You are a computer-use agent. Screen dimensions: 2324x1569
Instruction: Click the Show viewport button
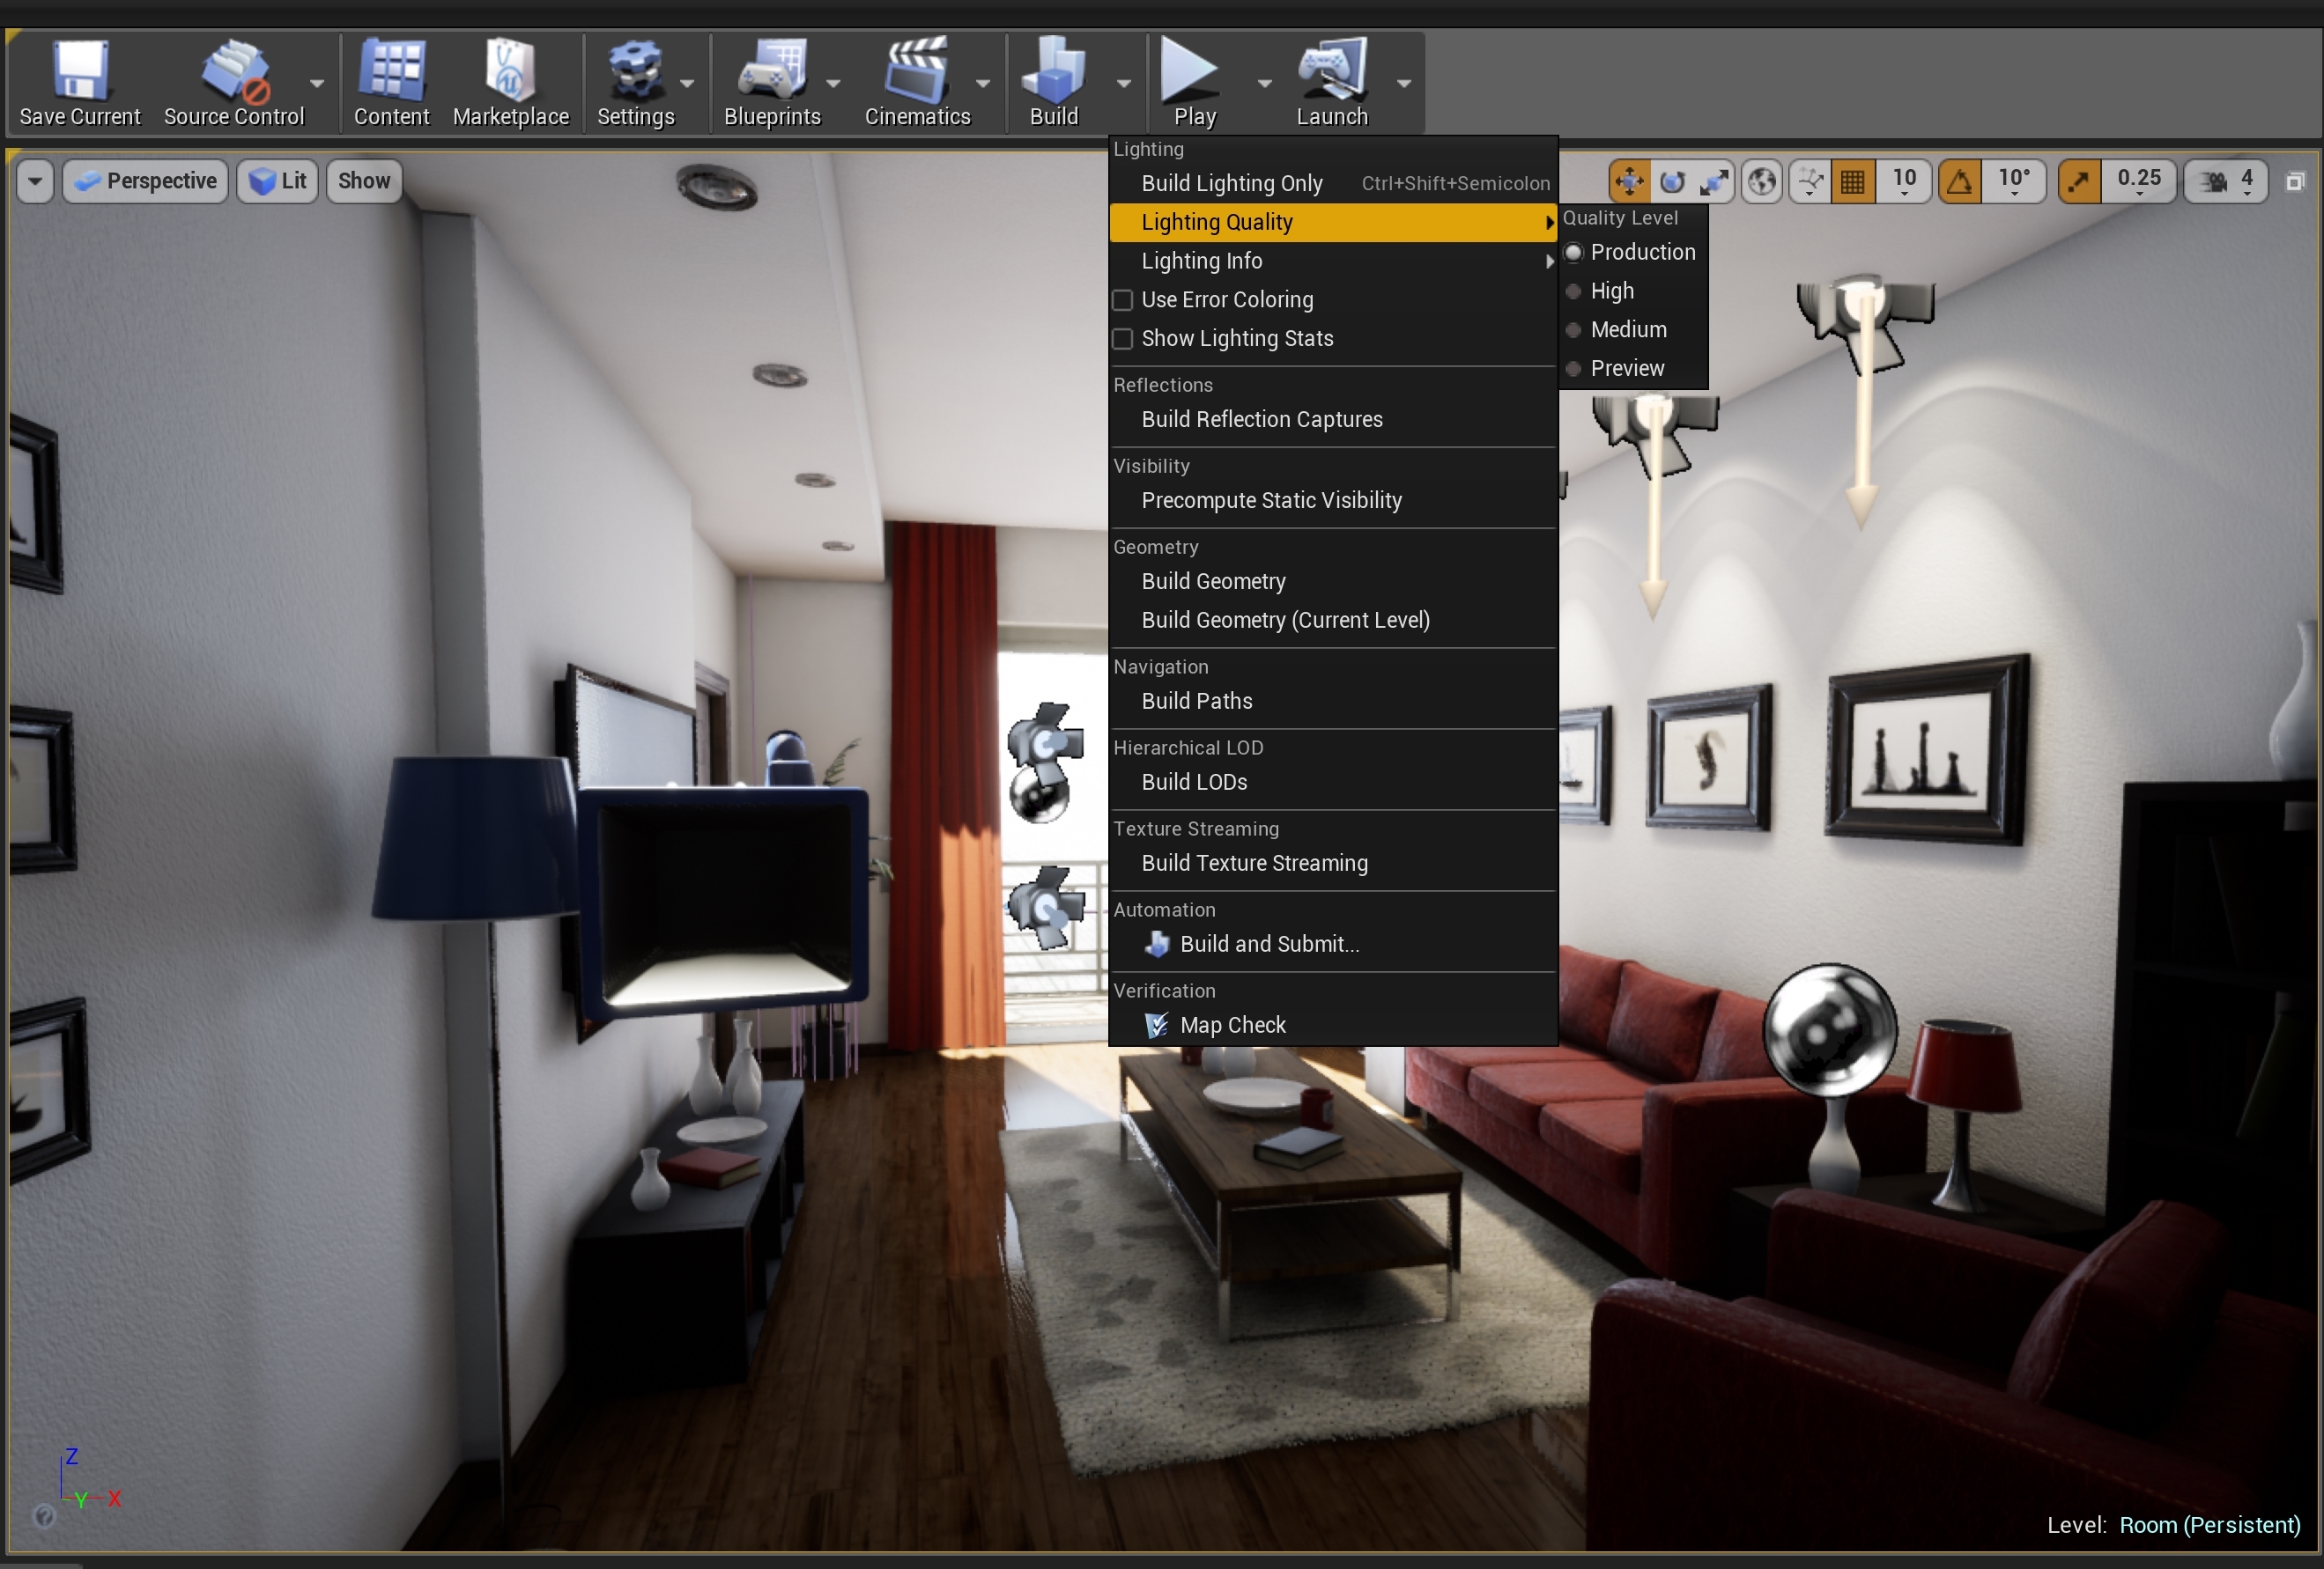[363, 180]
